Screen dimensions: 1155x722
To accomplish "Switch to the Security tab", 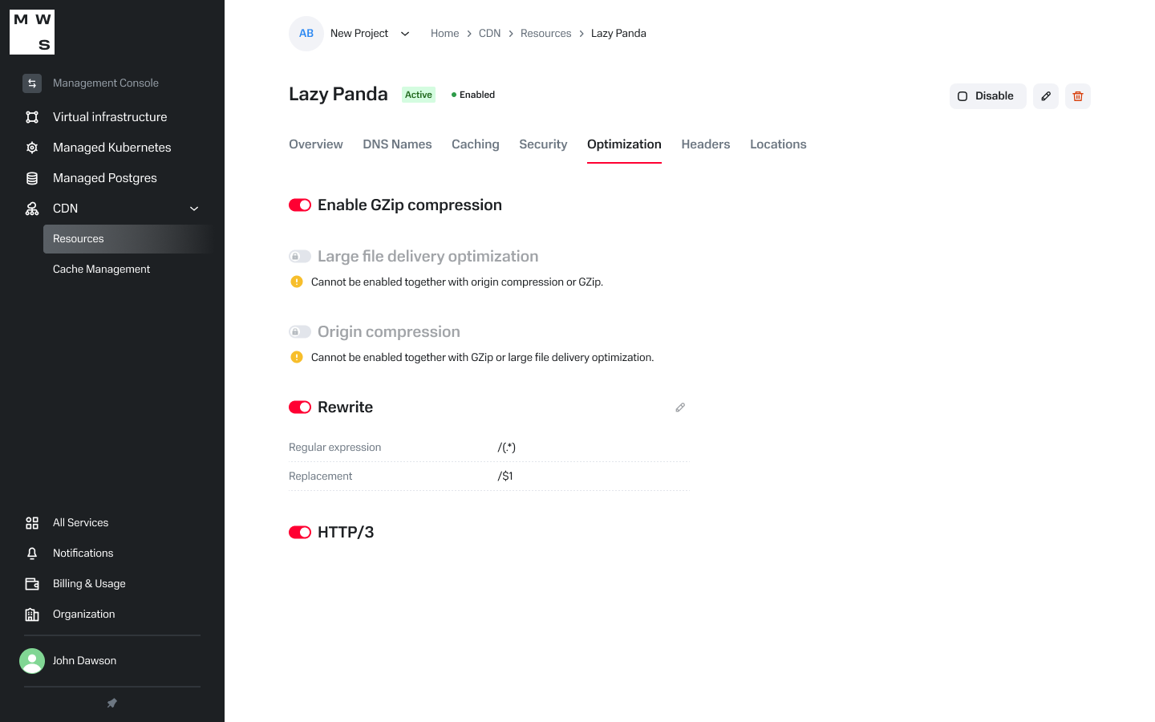I will [x=543, y=144].
